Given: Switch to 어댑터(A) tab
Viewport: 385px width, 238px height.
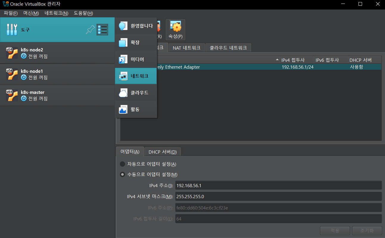Looking at the screenshot, I should coord(130,152).
